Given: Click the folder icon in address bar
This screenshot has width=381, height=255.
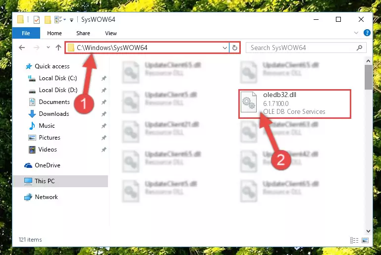Looking at the screenshot, I should tap(71, 48).
